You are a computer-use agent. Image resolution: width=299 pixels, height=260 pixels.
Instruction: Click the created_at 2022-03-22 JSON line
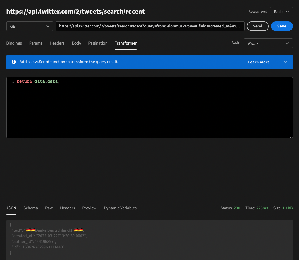pyautogui.click(x=49, y=236)
